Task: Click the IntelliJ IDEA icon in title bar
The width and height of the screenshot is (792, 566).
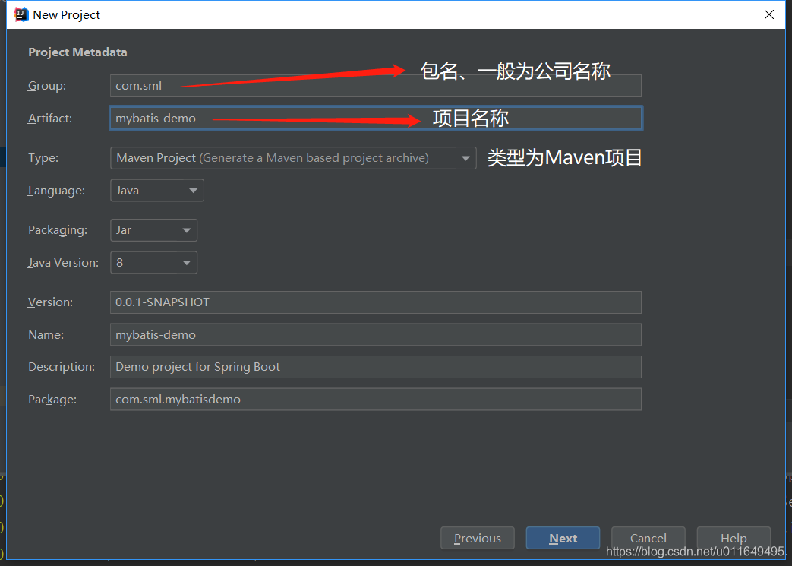Action: tap(21, 14)
